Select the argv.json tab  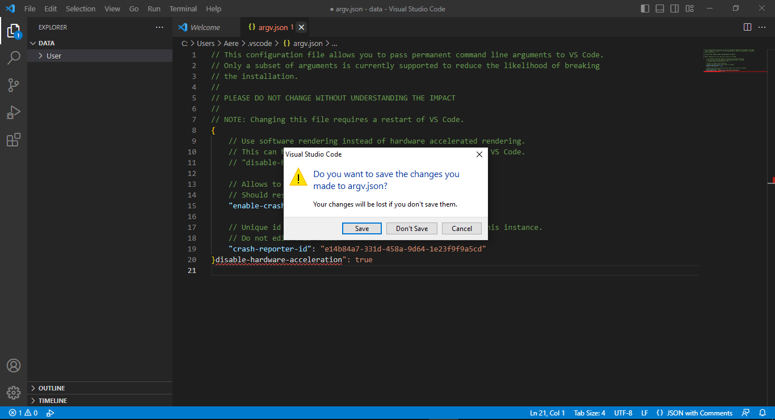(274, 27)
